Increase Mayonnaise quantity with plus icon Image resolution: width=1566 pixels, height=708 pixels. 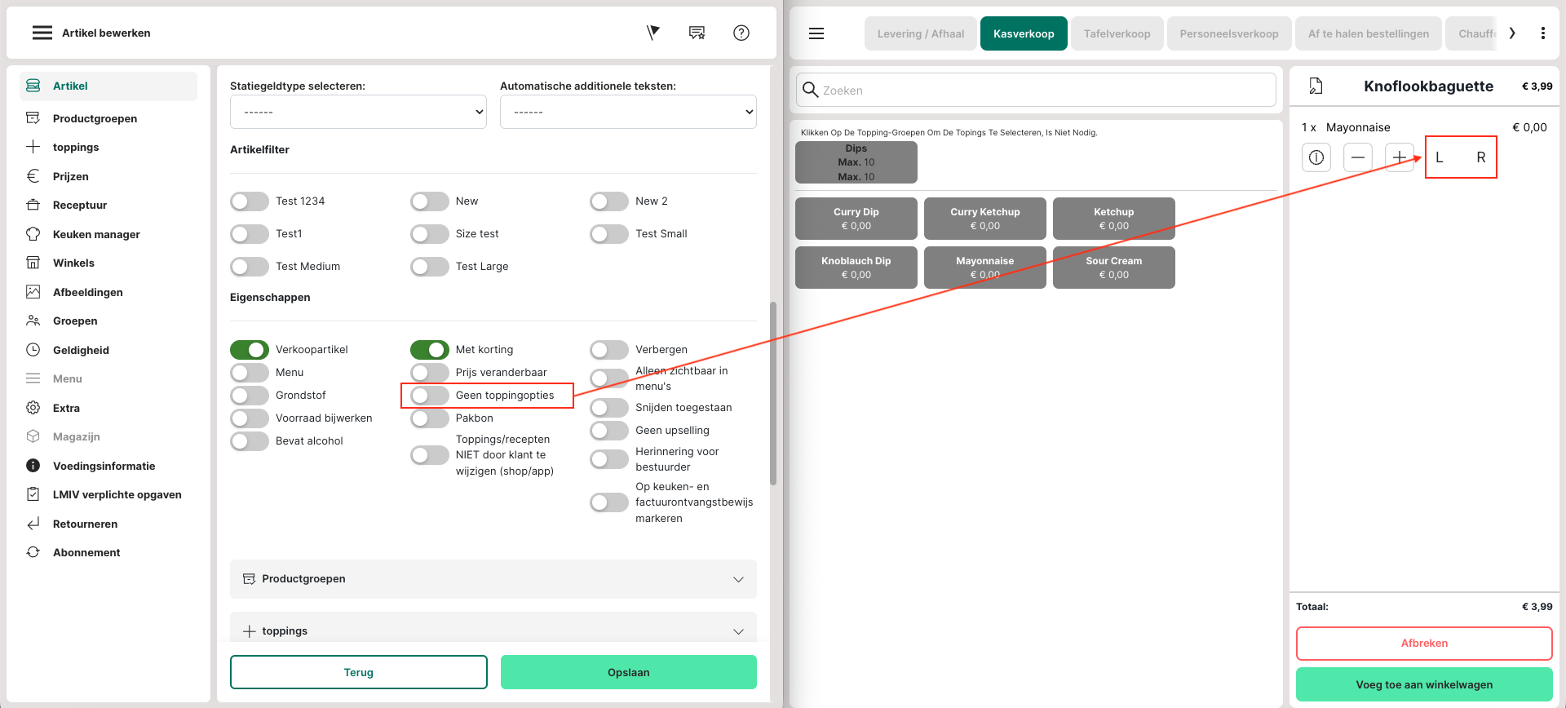(1399, 157)
